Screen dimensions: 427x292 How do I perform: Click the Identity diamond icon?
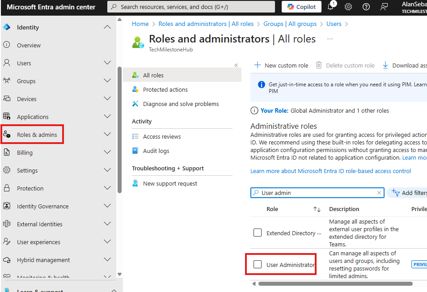7,27
